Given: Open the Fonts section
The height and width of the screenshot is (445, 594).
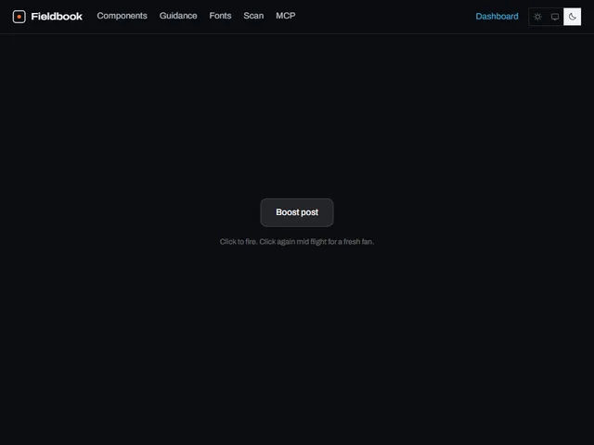Looking at the screenshot, I should pyautogui.click(x=220, y=16).
